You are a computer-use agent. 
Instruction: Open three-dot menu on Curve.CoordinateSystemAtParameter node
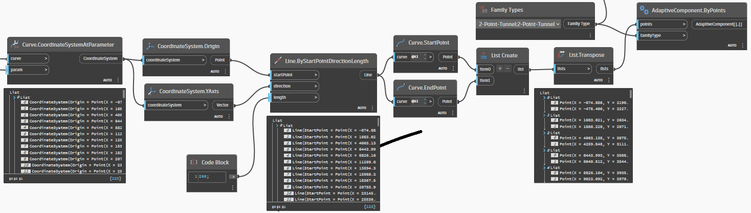pyautogui.click(x=118, y=80)
